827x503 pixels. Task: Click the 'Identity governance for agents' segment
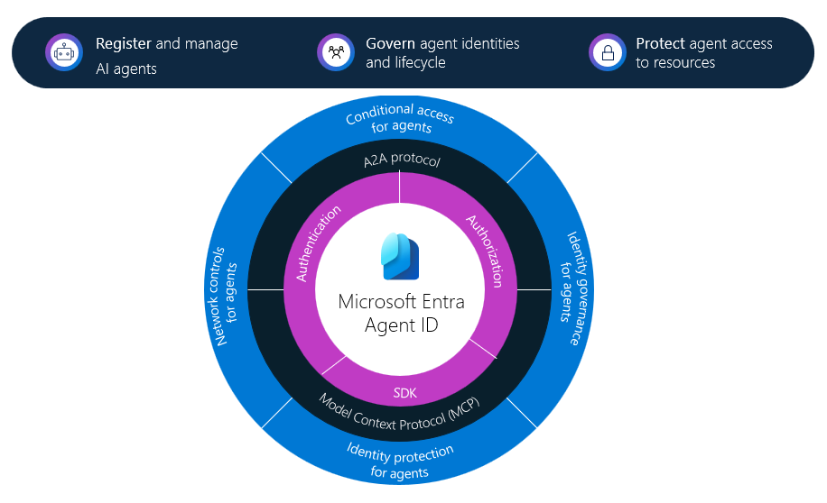pos(571,288)
